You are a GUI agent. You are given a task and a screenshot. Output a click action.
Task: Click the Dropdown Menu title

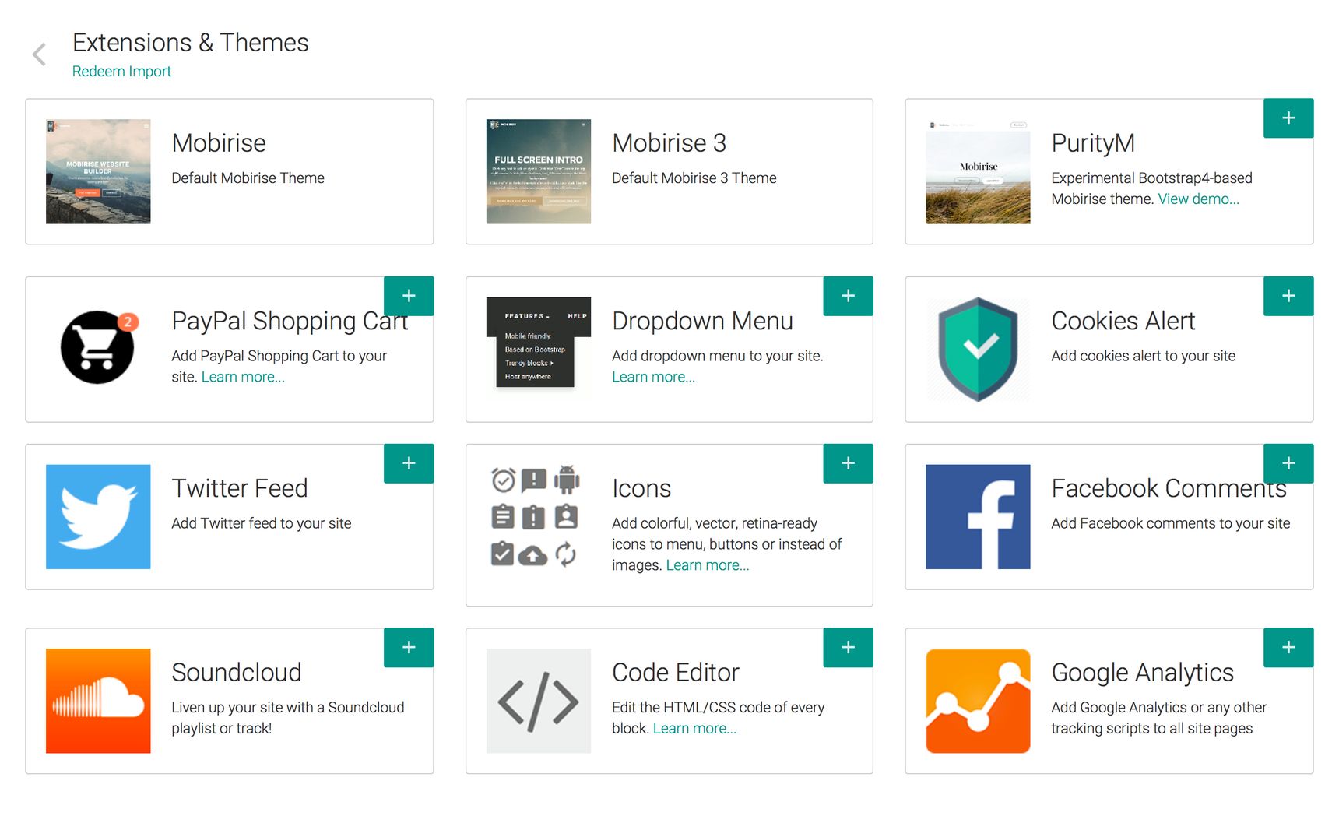pos(702,322)
